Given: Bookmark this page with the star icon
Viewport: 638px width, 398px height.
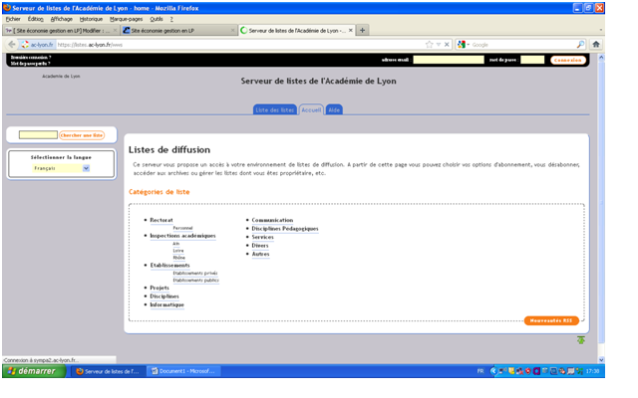Looking at the screenshot, I should (429, 45).
